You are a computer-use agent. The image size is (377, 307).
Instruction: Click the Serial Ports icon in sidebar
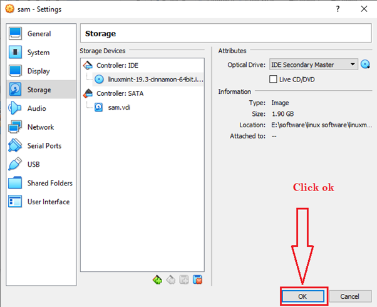click(16, 146)
